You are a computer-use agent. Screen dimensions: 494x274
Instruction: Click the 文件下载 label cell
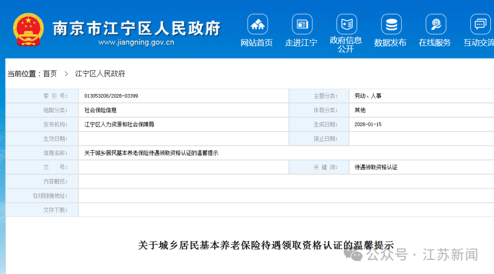tap(42, 210)
